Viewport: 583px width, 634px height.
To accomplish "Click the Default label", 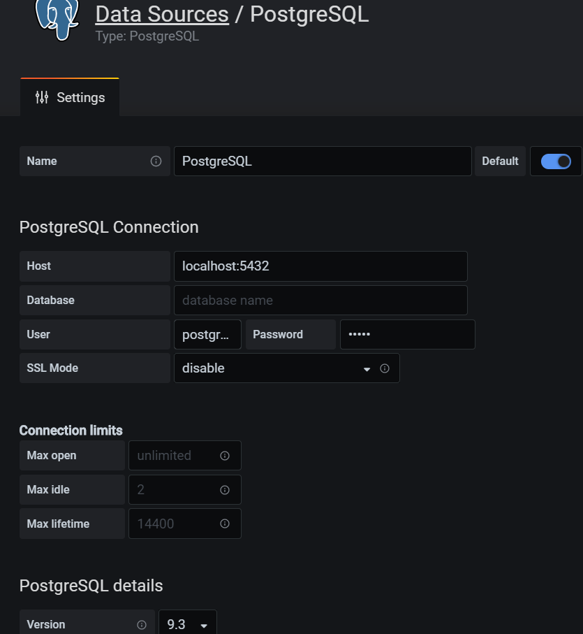I will tap(500, 161).
